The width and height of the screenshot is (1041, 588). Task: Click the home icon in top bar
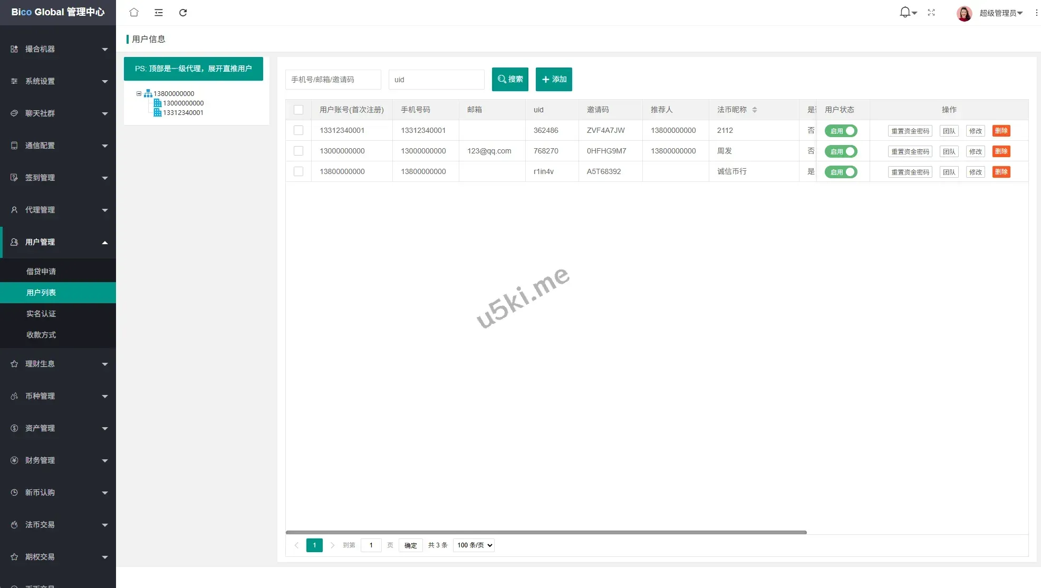click(x=134, y=12)
